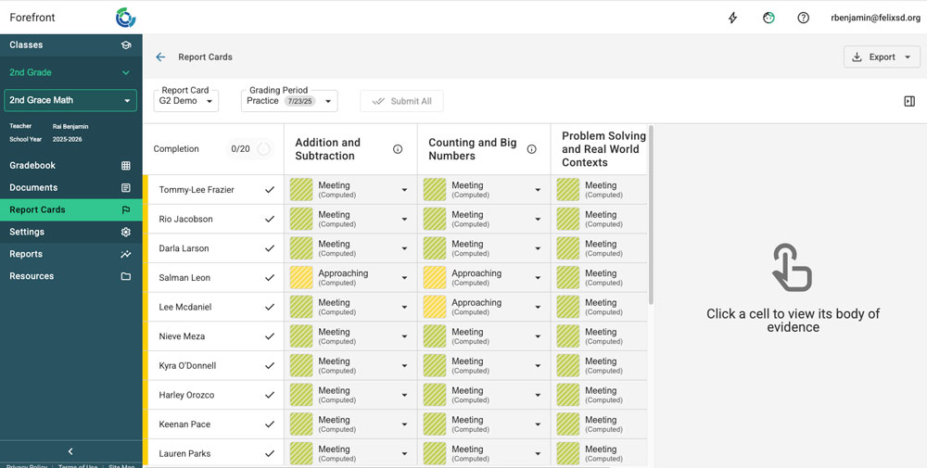Click info icon next to Counting and Big Numbers

[x=531, y=149]
